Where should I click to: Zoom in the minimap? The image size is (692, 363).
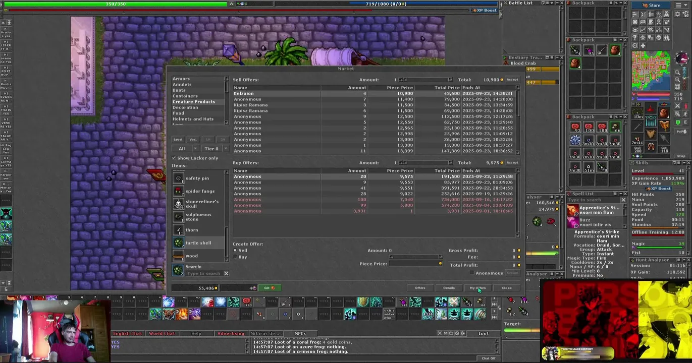677,80
